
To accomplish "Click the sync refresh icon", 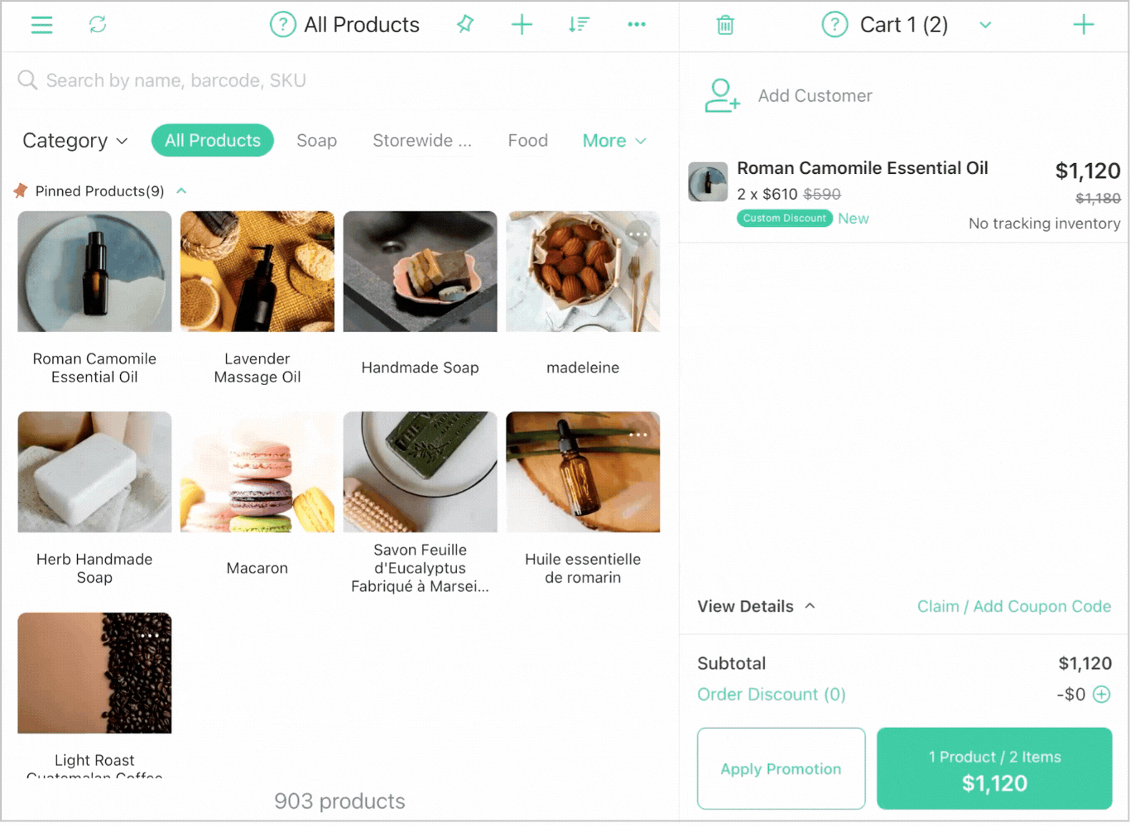I will coord(97,24).
